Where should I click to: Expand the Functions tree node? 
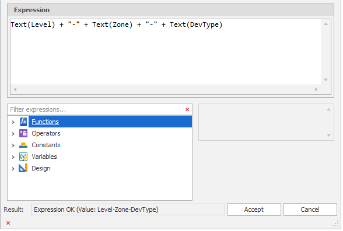coord(13,123)
